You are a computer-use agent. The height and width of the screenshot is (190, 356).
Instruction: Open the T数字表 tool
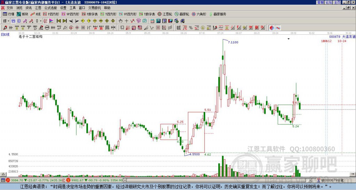(x=147, y=14)
